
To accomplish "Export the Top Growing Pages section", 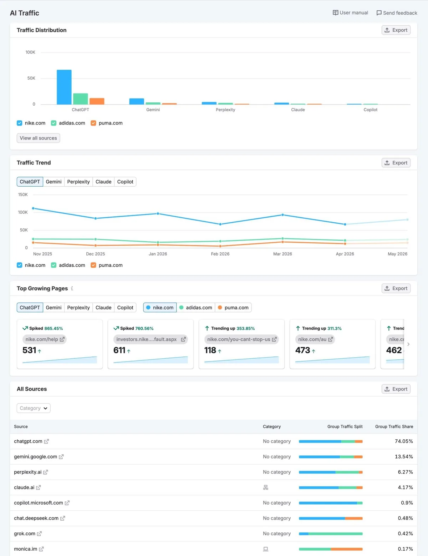I will tap(396, 288).
